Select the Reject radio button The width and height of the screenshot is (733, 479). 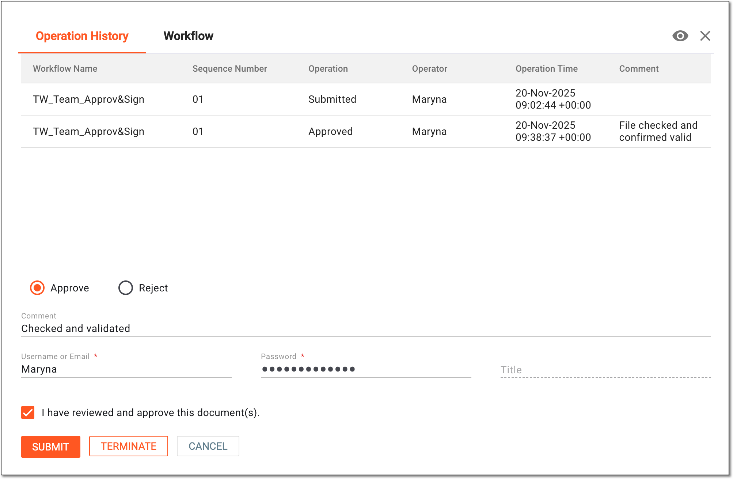(126, 288)
